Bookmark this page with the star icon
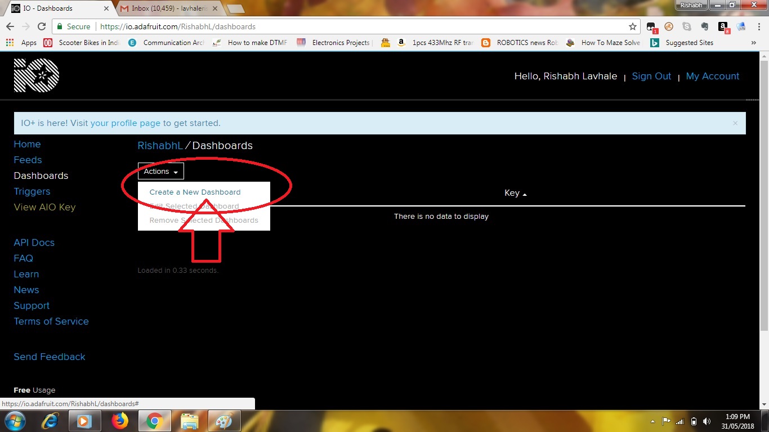 pos(633,26)
